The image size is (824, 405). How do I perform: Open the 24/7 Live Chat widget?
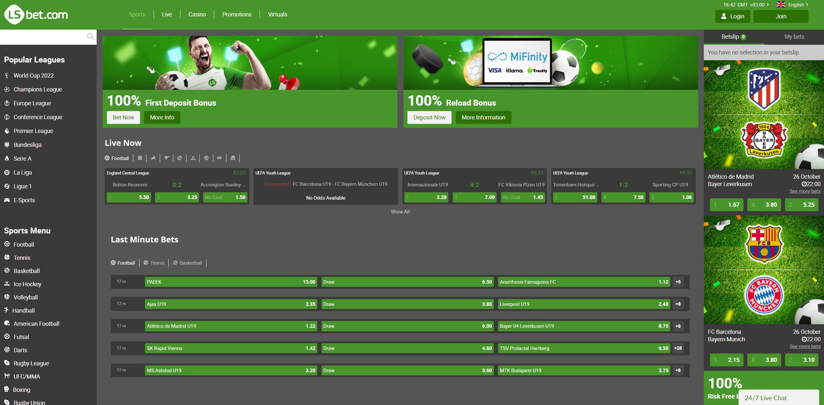pyautogui.click(x=778, y=398)
